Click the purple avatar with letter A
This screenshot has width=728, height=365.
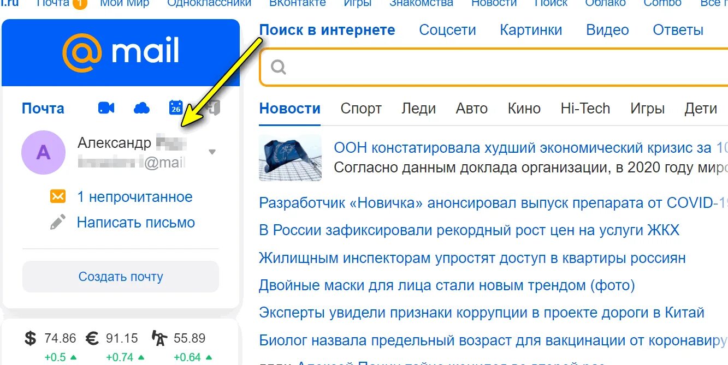click(x=43, y=152)
